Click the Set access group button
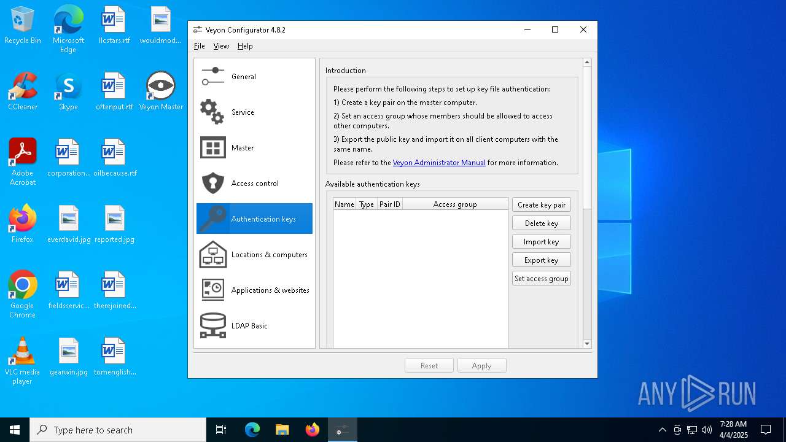 tap(542, 279)
